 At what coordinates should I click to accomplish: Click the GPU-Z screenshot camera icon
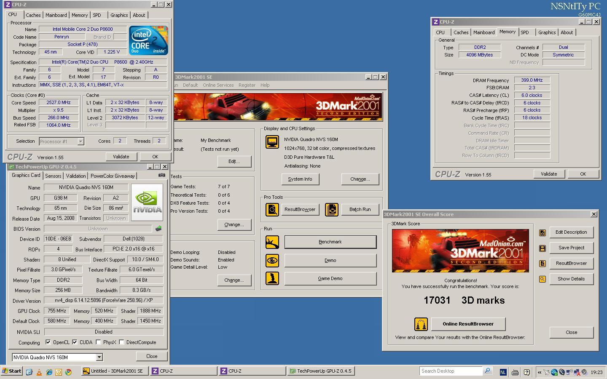coord(161,175)
